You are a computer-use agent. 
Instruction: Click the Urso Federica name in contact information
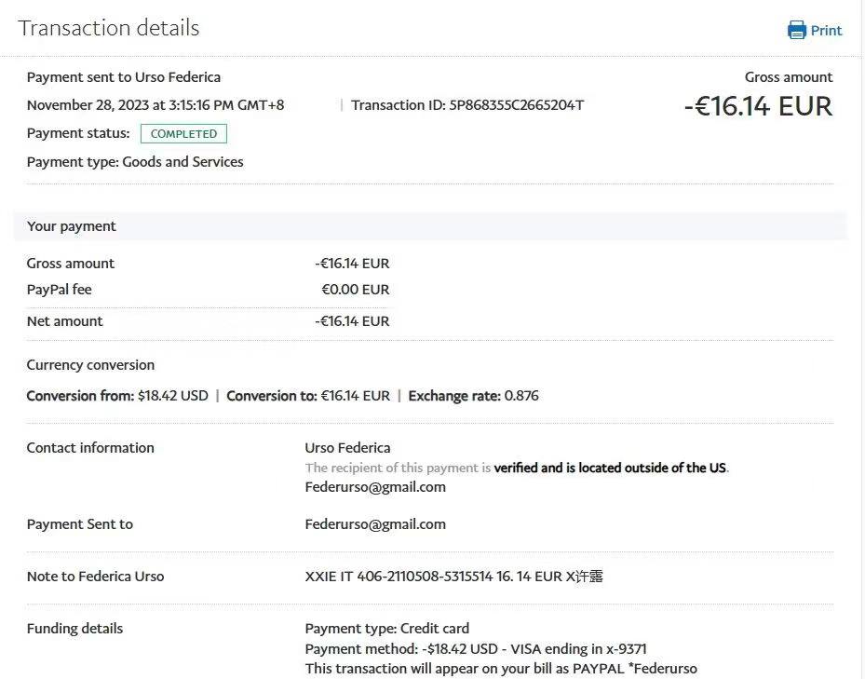click(x=347, y=448)
